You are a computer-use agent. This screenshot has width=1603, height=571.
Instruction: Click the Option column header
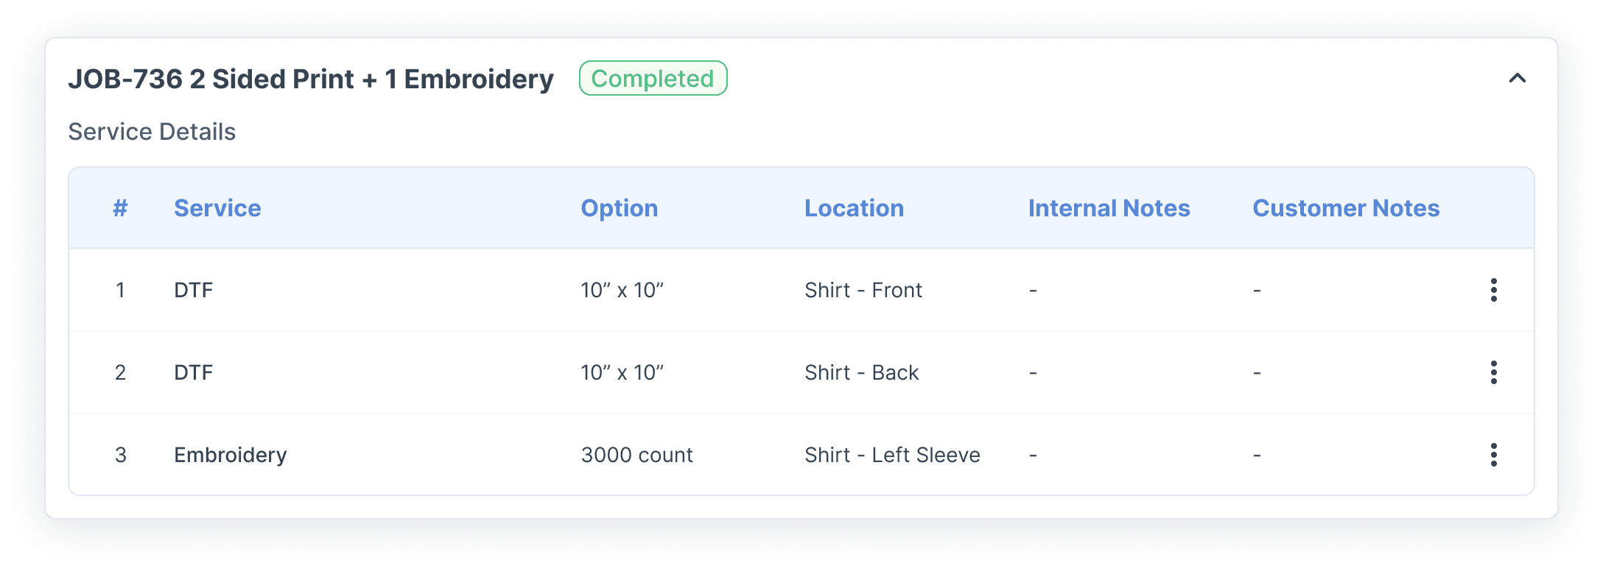(x=619, y=208)
